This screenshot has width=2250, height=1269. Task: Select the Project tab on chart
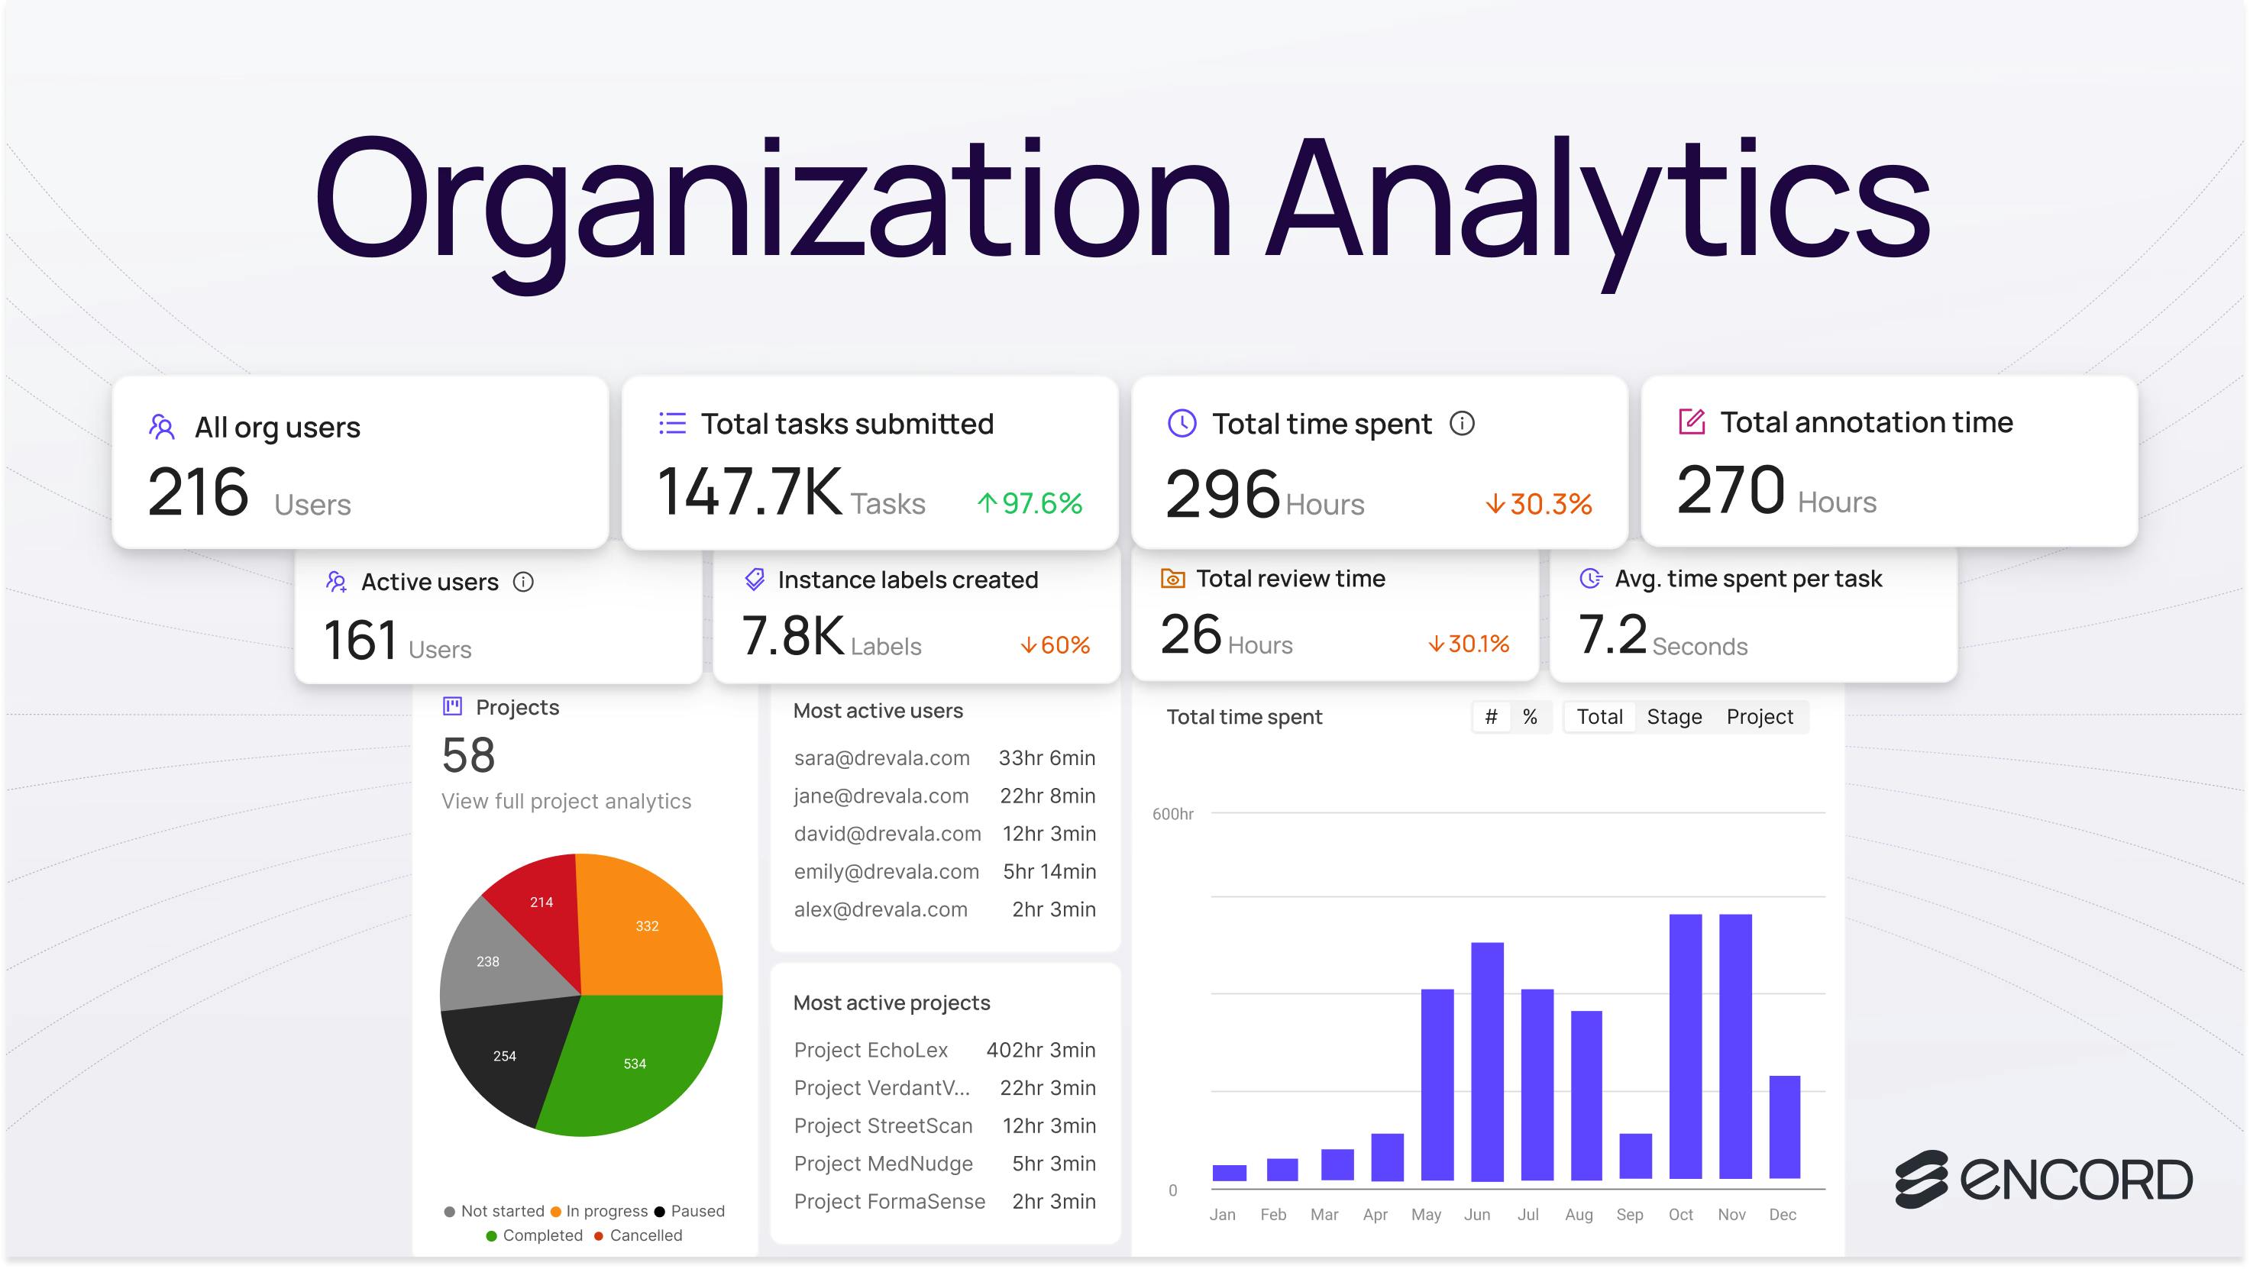click(1758, 717)
